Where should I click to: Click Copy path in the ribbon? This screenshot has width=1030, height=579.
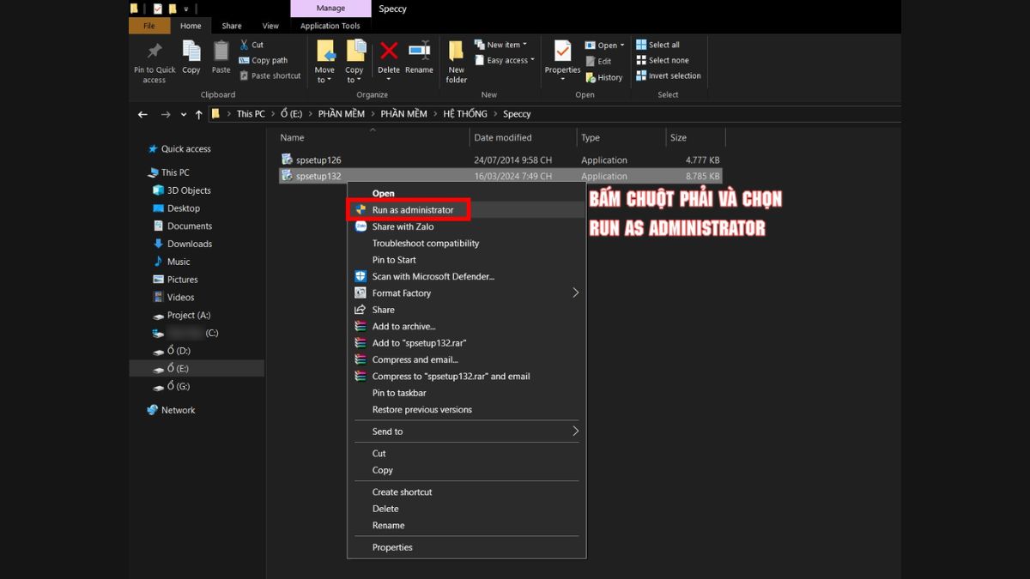[264, 60]
